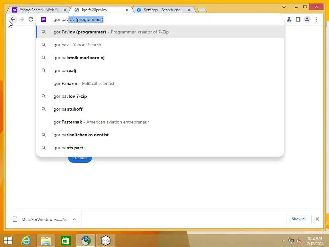Click the network tray icon
Image resolution: width=329 pixels, height=247 pixels.
[x=291, y=241]
